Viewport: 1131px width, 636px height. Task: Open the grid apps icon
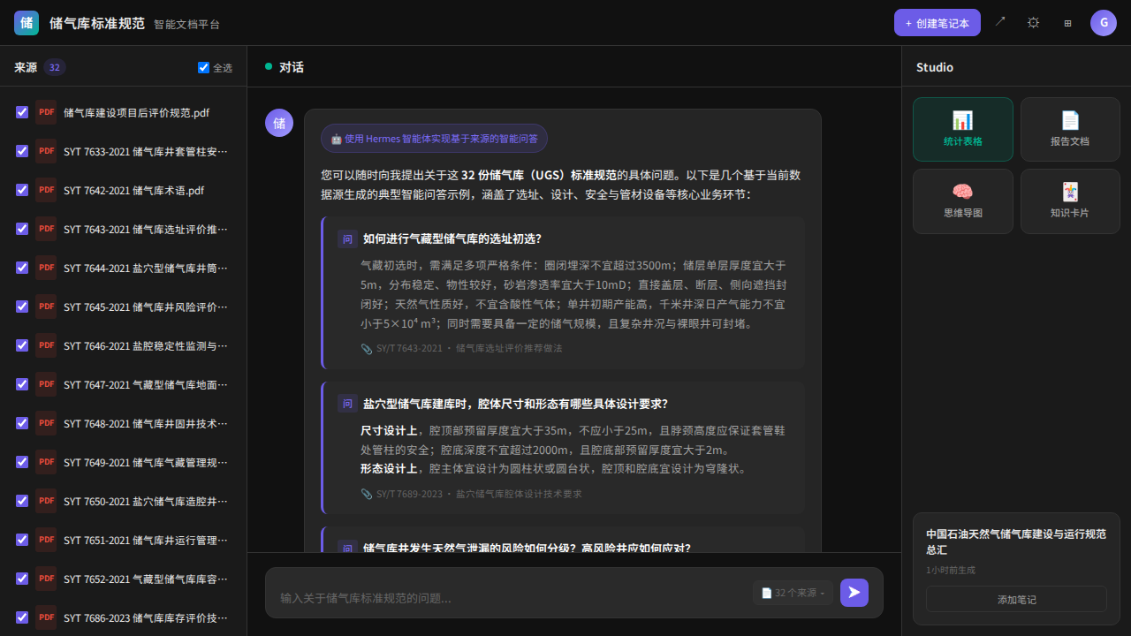tap(1067, 23)
